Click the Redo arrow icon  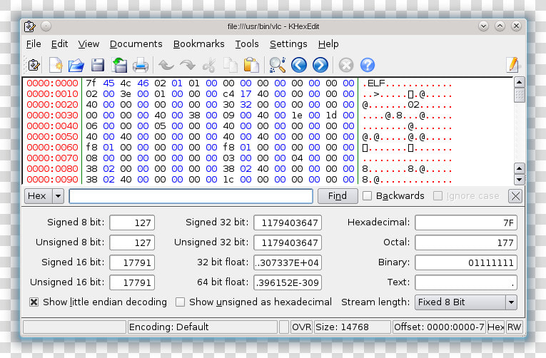(188, 65)
